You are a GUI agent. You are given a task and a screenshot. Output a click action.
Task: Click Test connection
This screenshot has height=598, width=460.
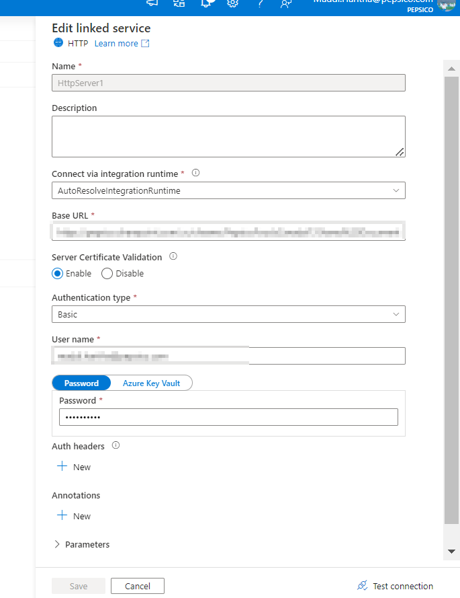coord(395,586)
